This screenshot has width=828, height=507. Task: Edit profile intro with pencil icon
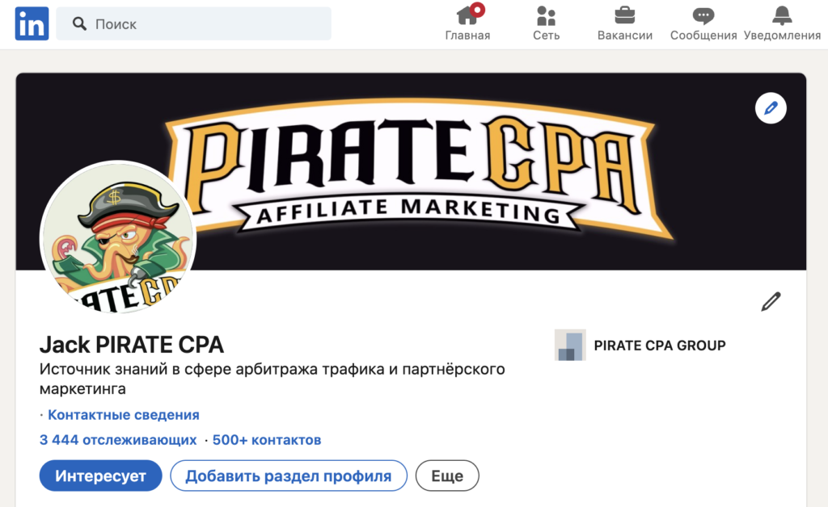(x=771, y=301)
